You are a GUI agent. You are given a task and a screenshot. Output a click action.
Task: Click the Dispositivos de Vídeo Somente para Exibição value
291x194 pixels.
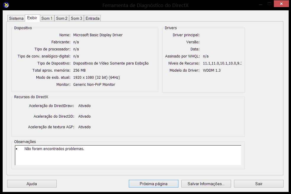click(111, 63)
